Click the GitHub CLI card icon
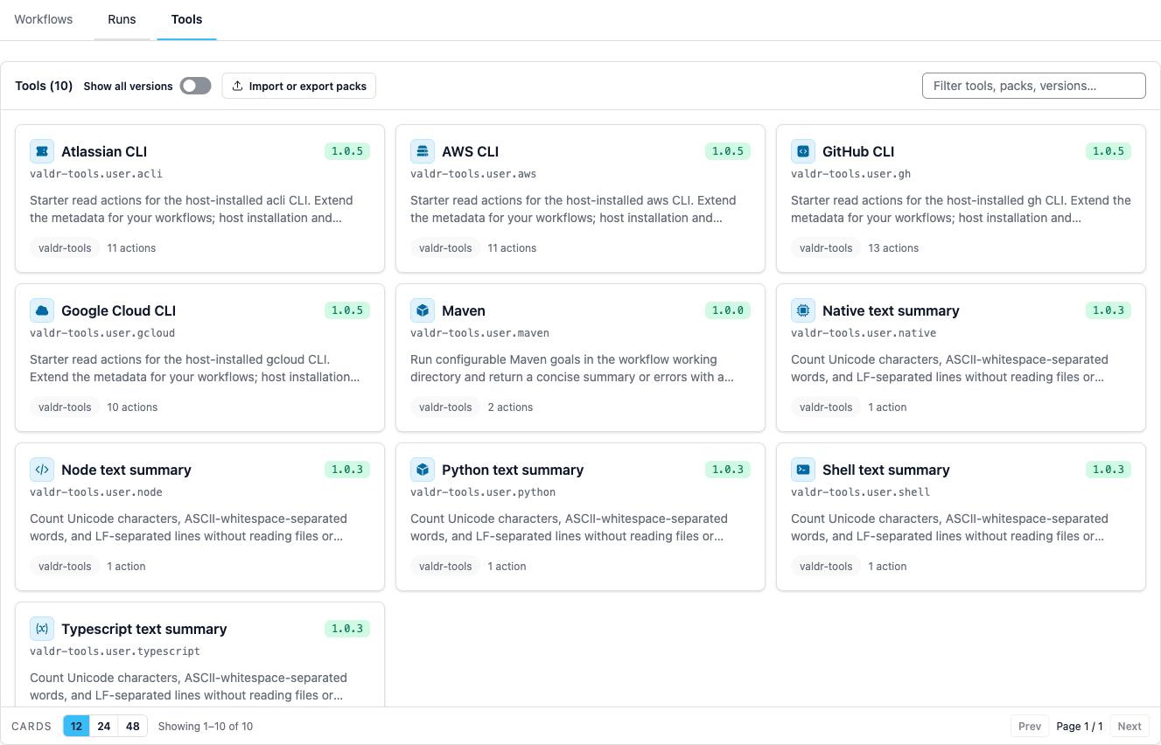This screenshot has width=1161, height=745. coord(803,151)
